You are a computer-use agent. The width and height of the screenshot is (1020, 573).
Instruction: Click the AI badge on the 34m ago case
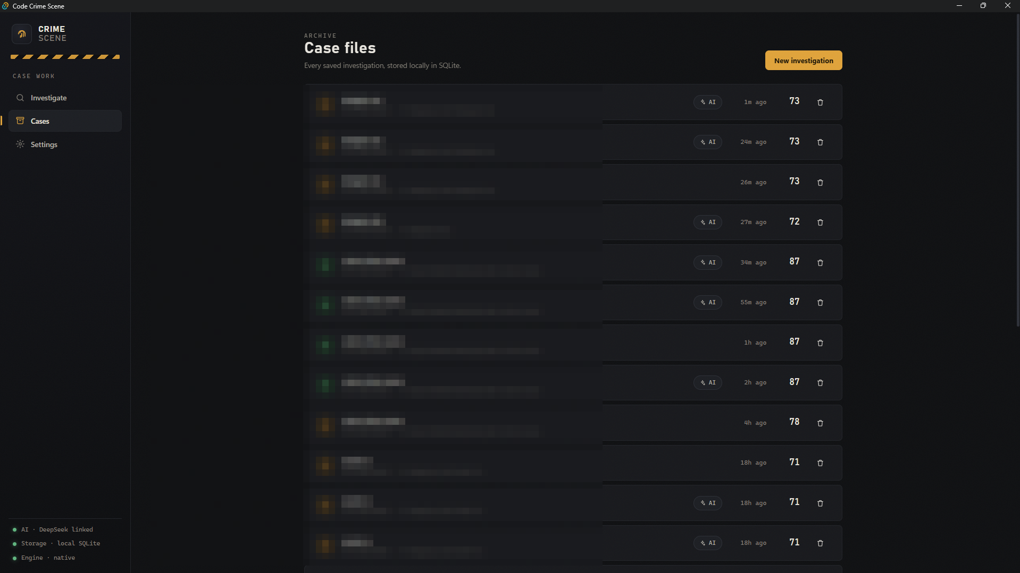(708, 262)
